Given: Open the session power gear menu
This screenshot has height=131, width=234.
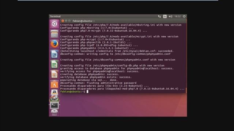Looking at the screenshot, I should (x=184, y=16).
